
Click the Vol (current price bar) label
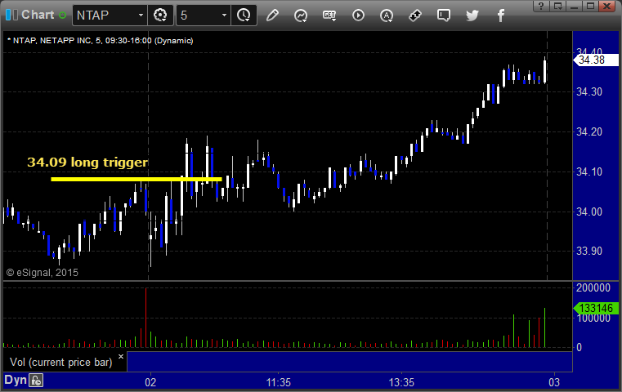61,363
